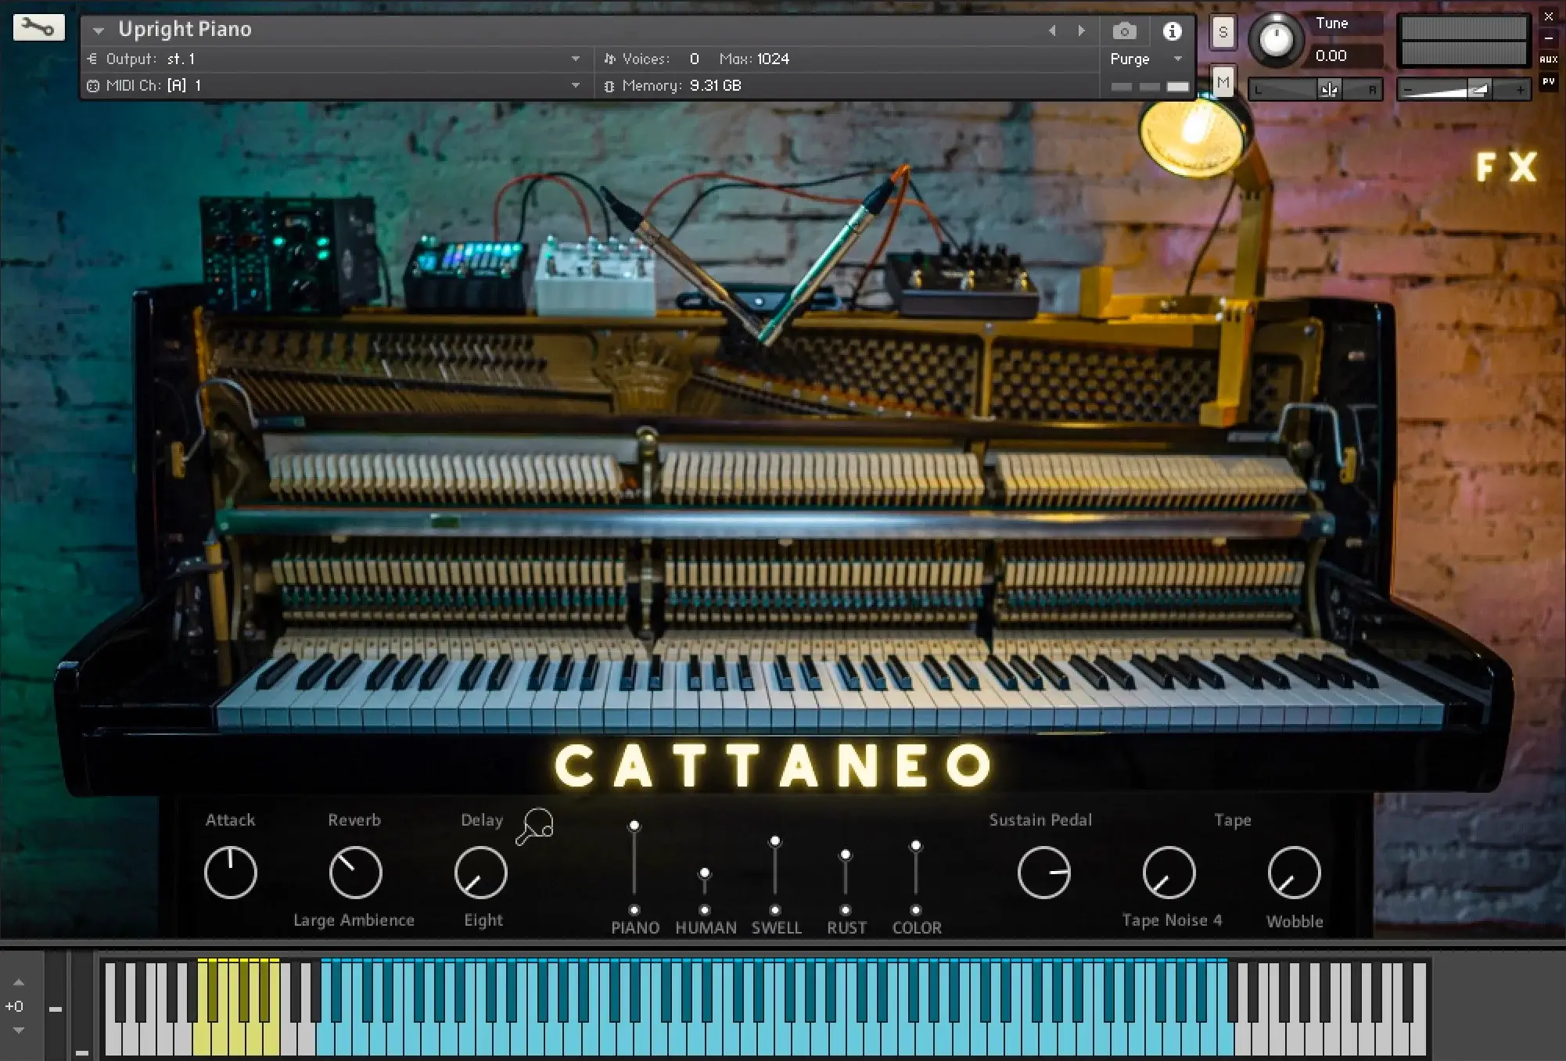Change reverb type by clicking Large Ambience

click(354, 919)
